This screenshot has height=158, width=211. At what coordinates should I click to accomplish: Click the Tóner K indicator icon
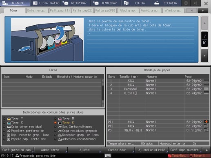pos(60,123)
